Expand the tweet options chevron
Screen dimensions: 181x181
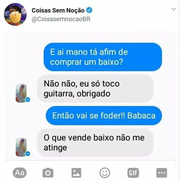(x=174, y=9)
